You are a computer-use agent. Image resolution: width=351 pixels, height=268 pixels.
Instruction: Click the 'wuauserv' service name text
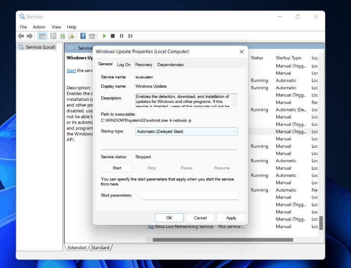[144, 77]
